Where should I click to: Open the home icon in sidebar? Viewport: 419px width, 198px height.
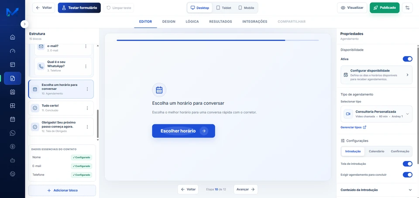(13, 37)
